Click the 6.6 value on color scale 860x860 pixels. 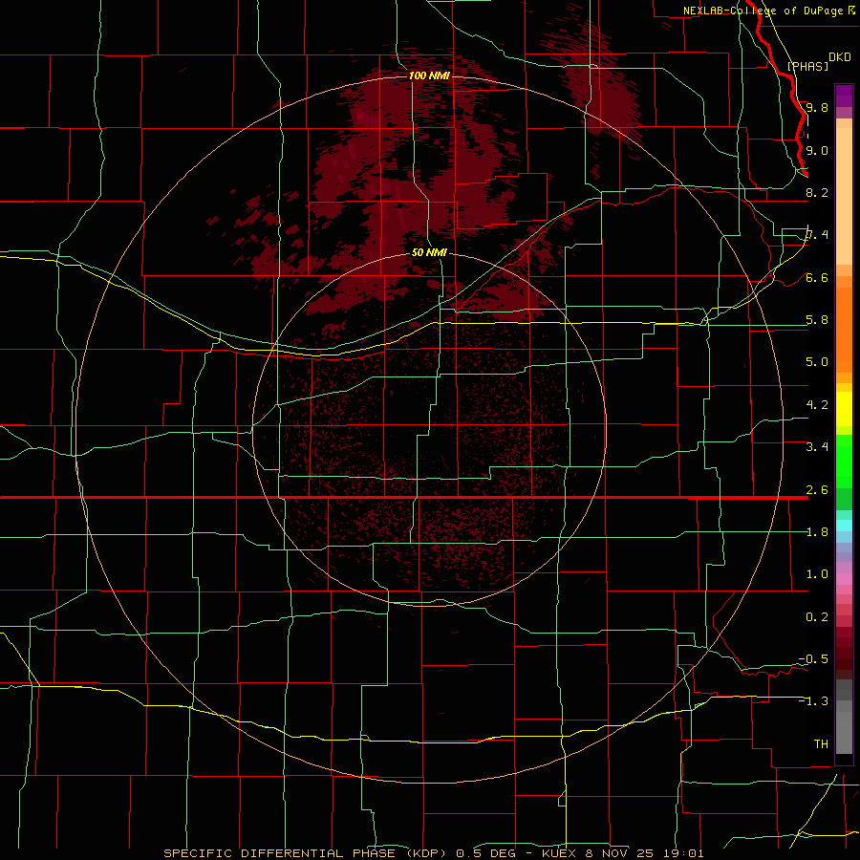(x=817, y=277)
